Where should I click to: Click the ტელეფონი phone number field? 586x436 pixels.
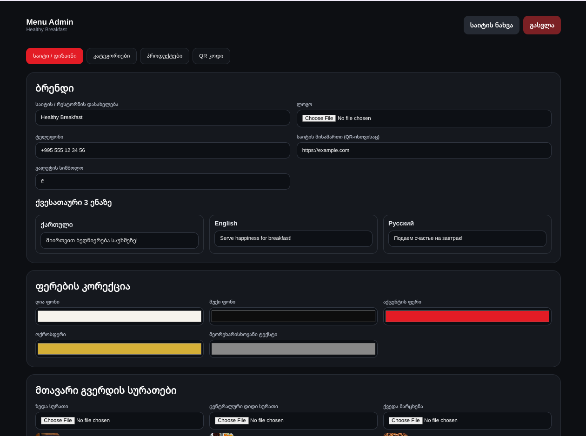pos(163,150)
